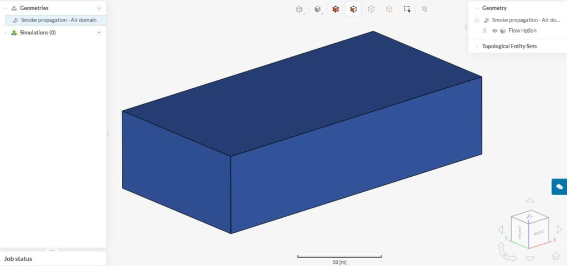Rotate view with the curved double-arrow icon
Image resolution: width=567 pixels, height=266 pixels.
click(507, 252)
